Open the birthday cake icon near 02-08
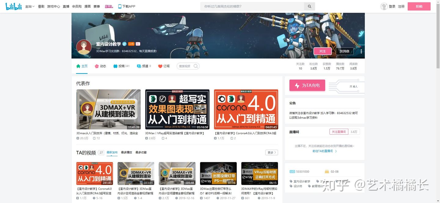The width and height of the screenshot is (440, 203). (x=327, y=172)
